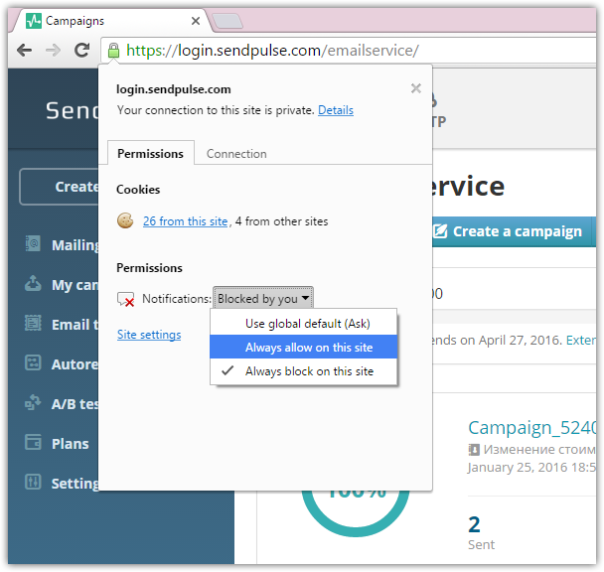Click the 'January 25, 2016' campaign date
The height and width of the screenshot is (572, 604).
pyautogui.click(x=531, y=467)
